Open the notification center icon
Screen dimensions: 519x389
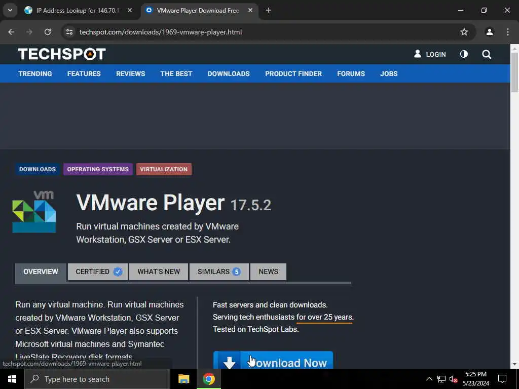pyautogui.click(x=502, y=379)
